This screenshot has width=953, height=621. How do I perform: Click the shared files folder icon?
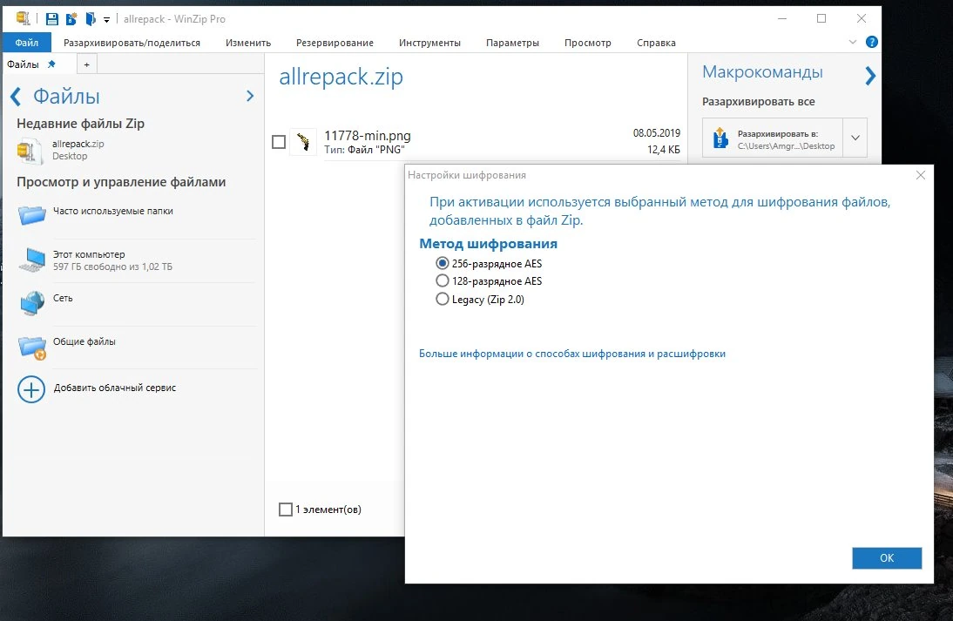click(32, 348)
